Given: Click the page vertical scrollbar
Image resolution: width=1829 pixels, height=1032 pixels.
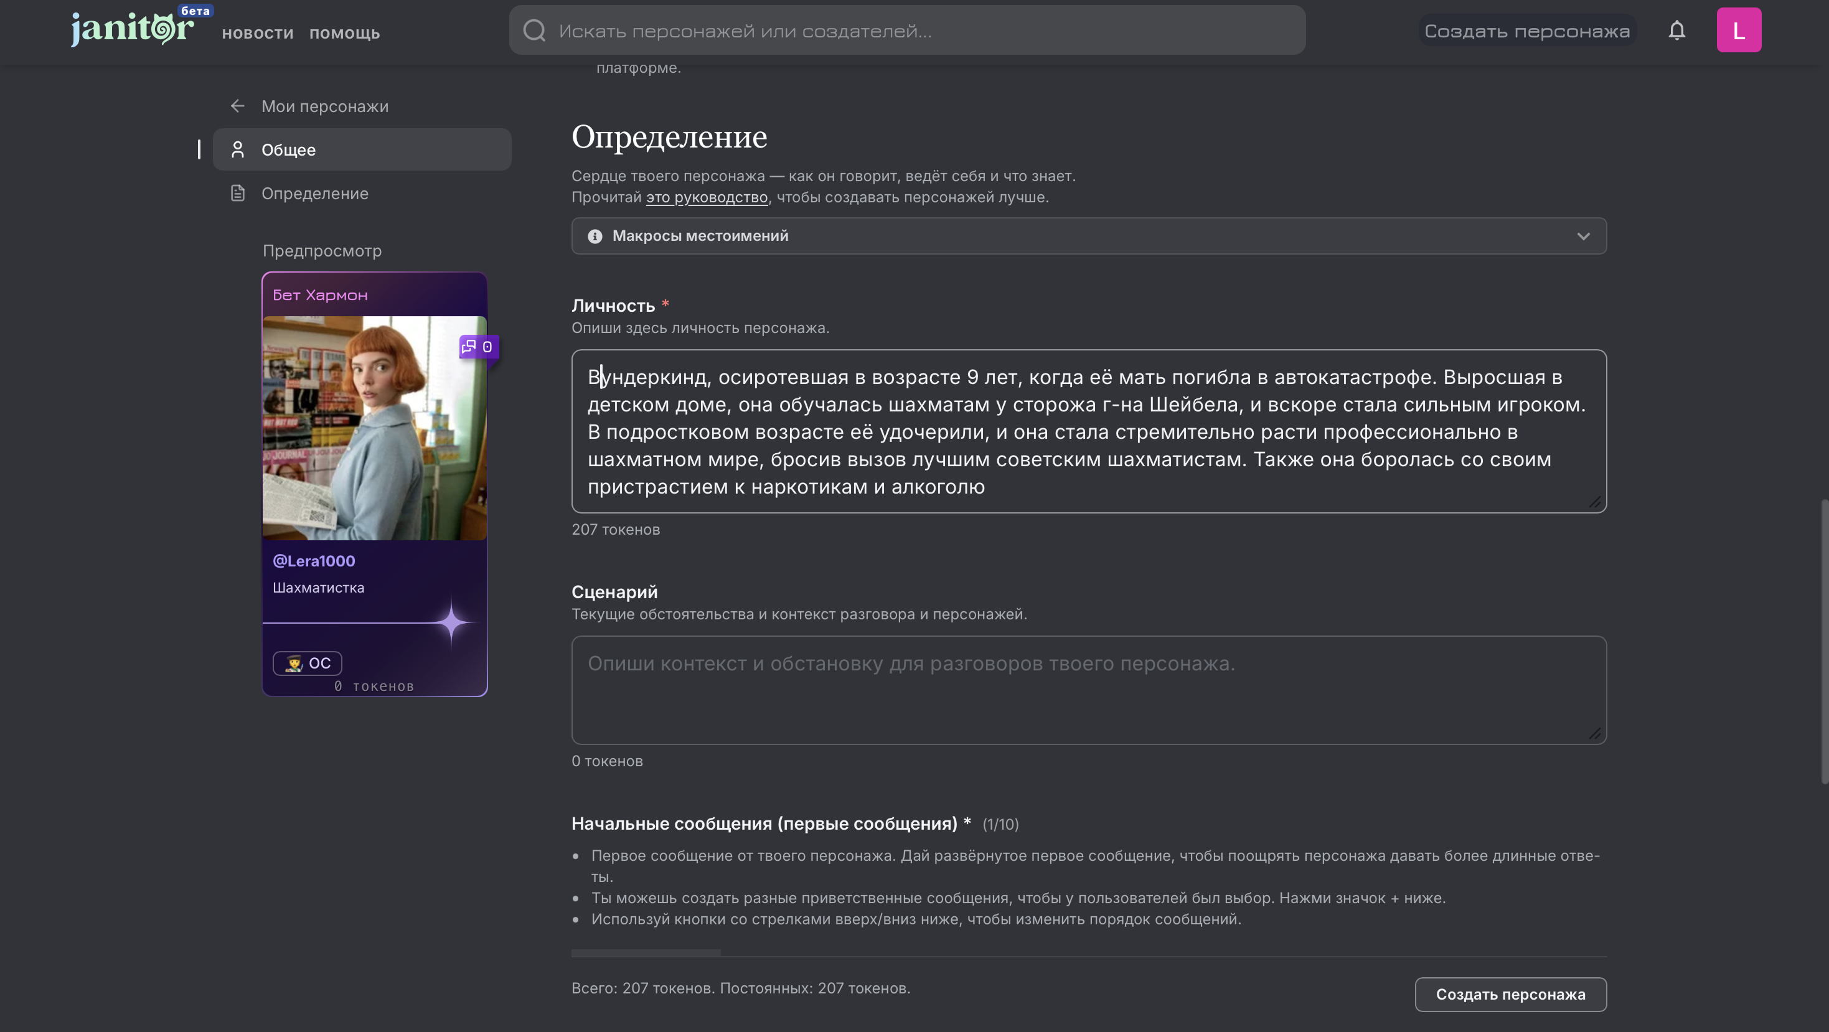Looking at the screenshot, I should 1824,642.
